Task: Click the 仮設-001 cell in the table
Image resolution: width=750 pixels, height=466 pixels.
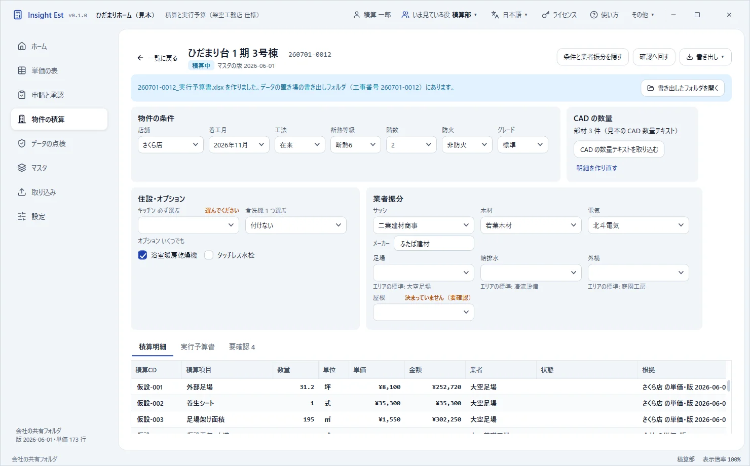Action: point(156,387)
